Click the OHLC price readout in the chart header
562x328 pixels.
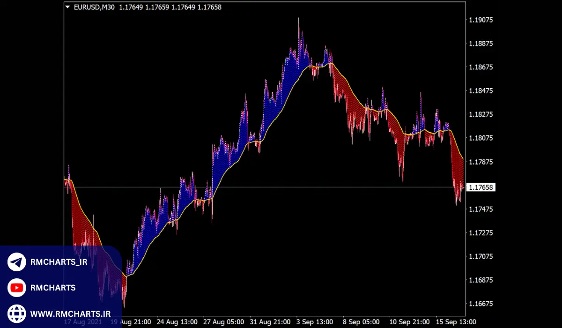(170, 7)
